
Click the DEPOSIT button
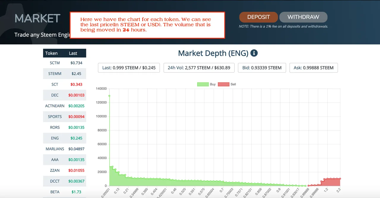tap(259, 17)
